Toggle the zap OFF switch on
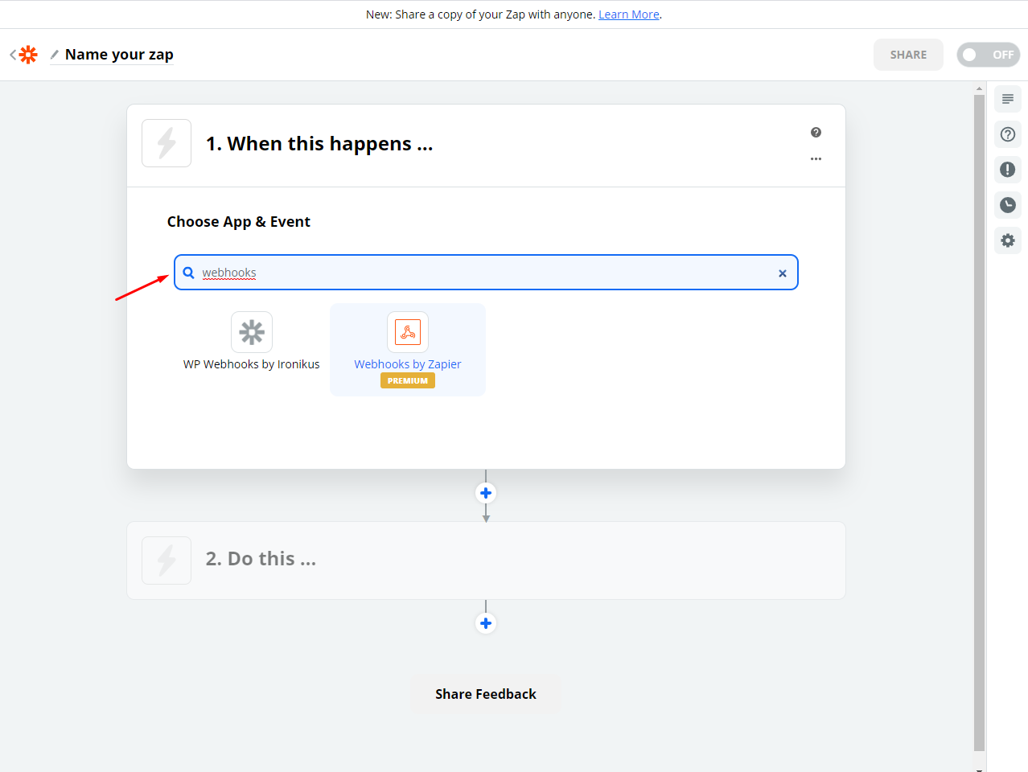 pyautogui.click(x=988, y=55)
